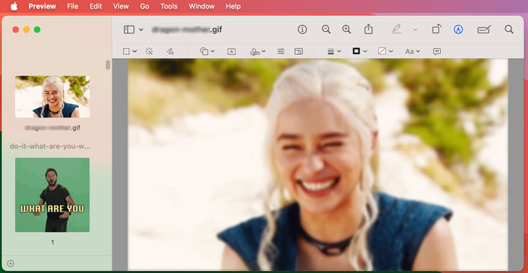
Task: Click the do-it-what-are-you-w... file label
Action: tap(50, 146)
